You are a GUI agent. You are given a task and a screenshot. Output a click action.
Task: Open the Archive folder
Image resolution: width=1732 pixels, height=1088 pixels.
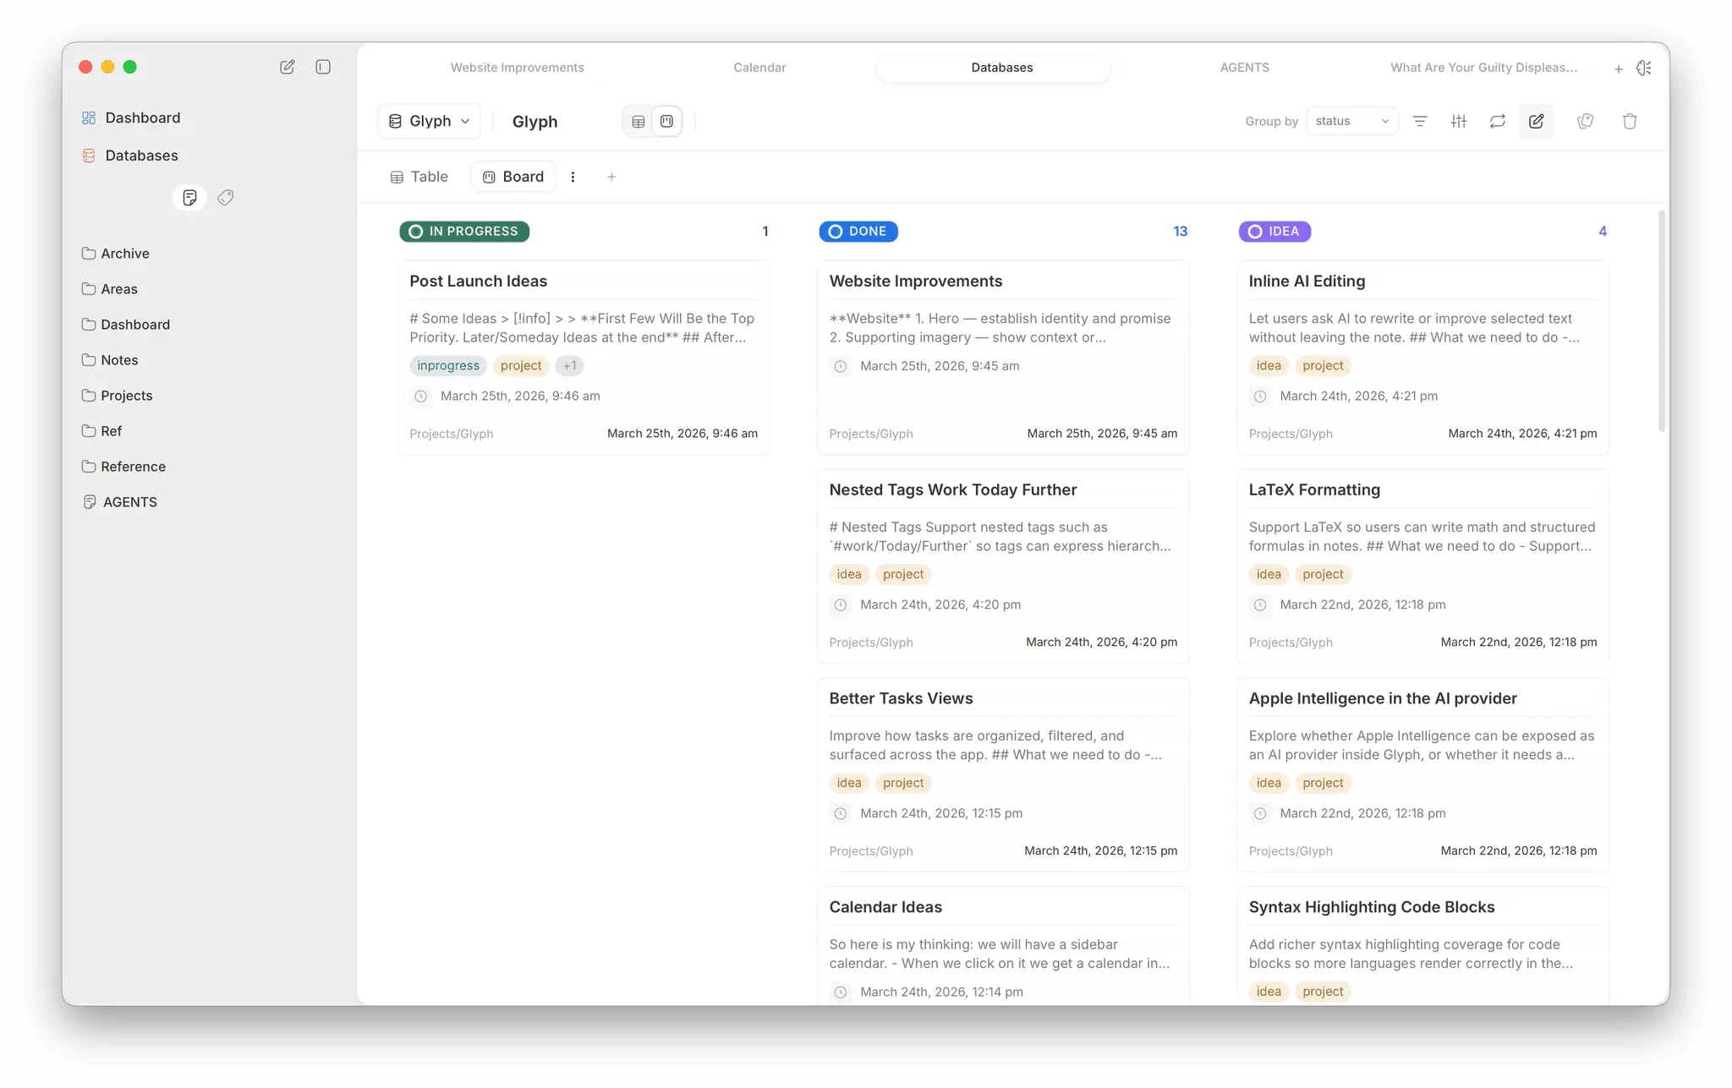[116, 254]
